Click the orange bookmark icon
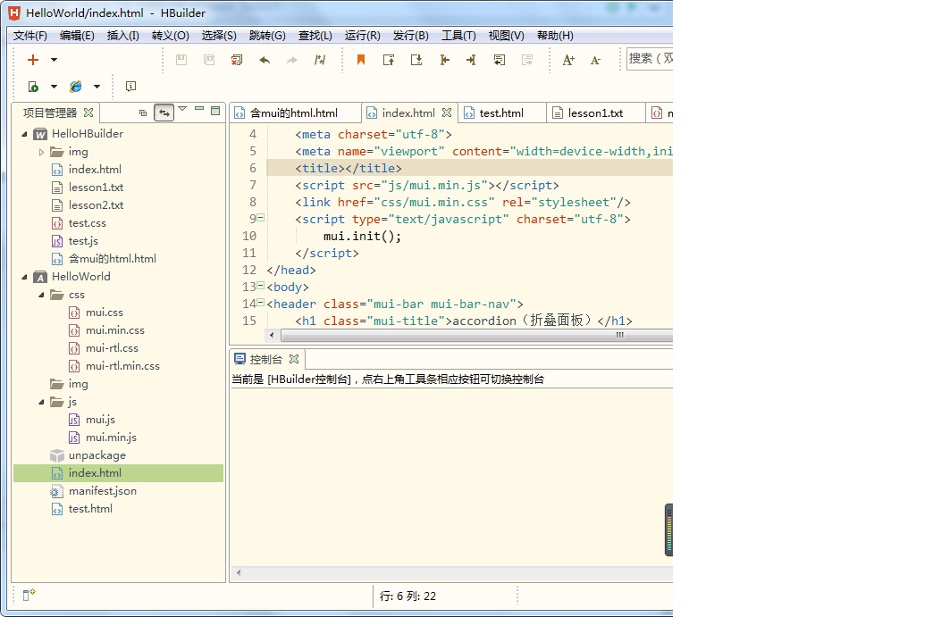 [361, 59]
